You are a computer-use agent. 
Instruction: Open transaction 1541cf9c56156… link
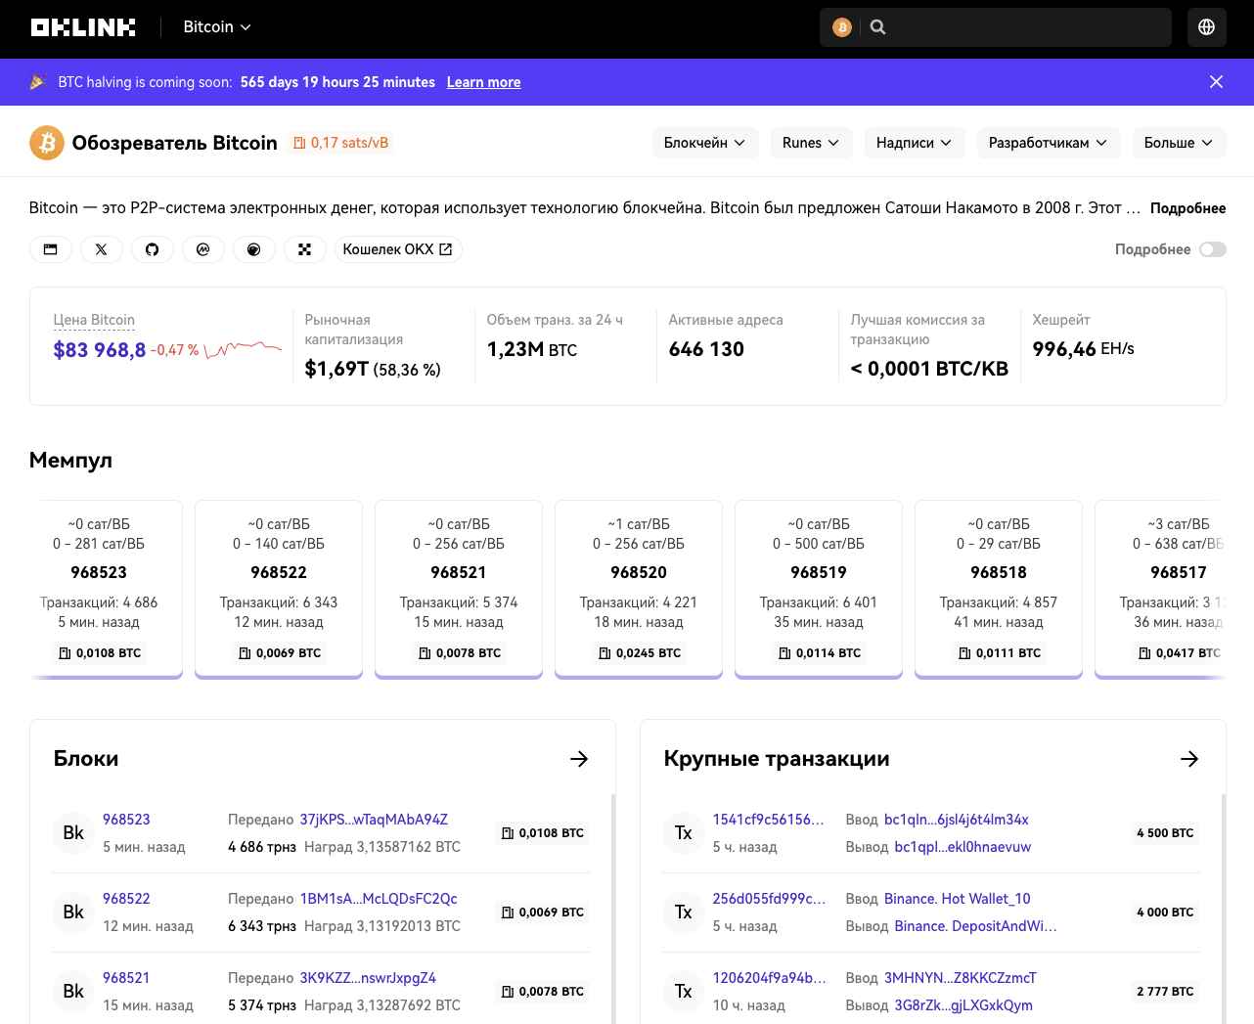tap(769, 820)
